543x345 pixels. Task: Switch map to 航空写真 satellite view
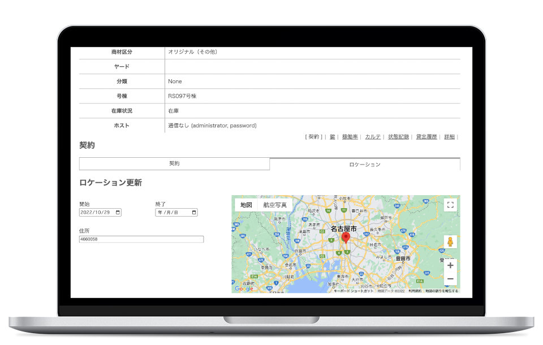point(275,205)
